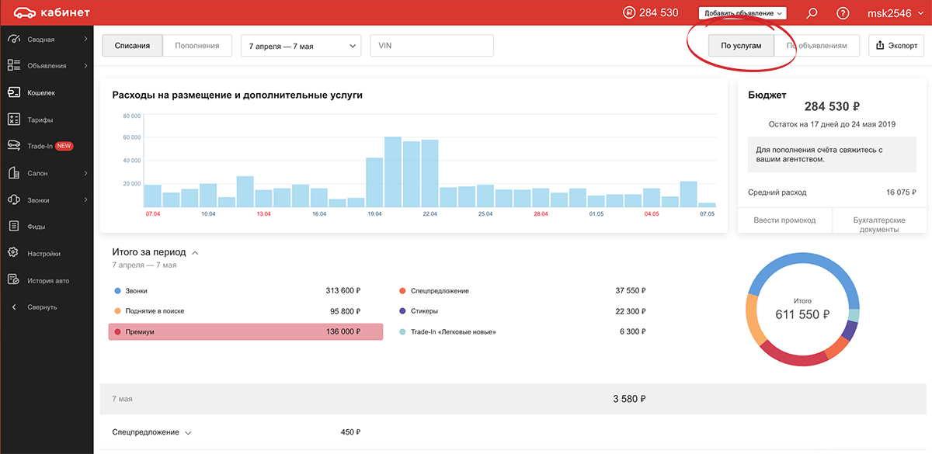The height and width of the screenshot is (454, 932).
Task: Open Trade-In car icon in sidebar
Action: coord(13,146)
